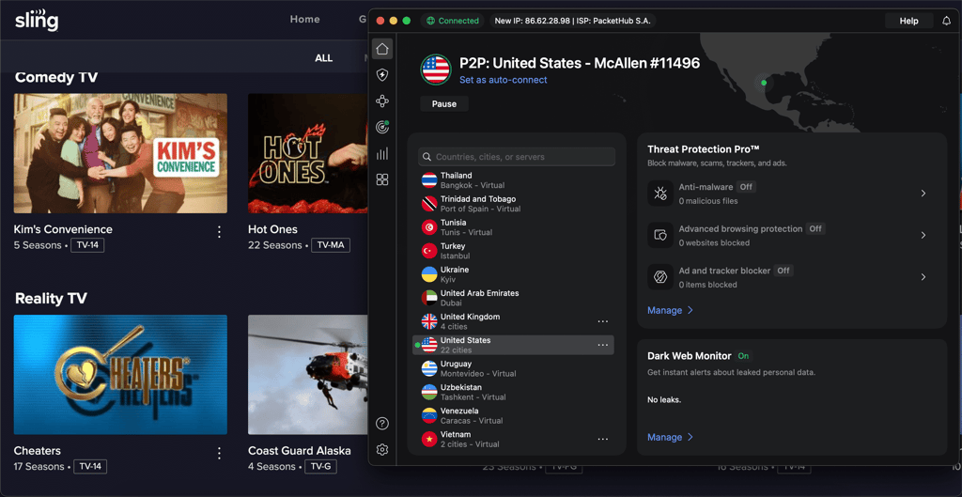Click the Thailand flag icon
962x497 pixels.
click(429, 180)
